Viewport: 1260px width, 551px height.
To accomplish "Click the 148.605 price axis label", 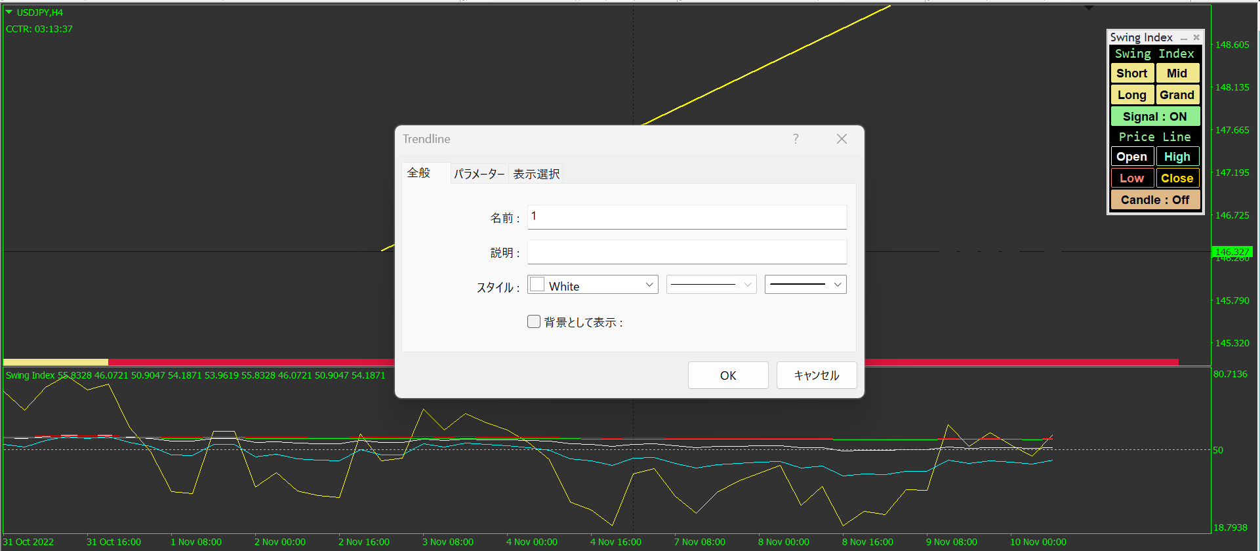I will [1232, 45].
